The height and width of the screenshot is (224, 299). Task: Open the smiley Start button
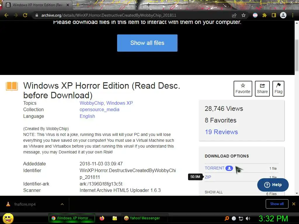coord(8,218)
